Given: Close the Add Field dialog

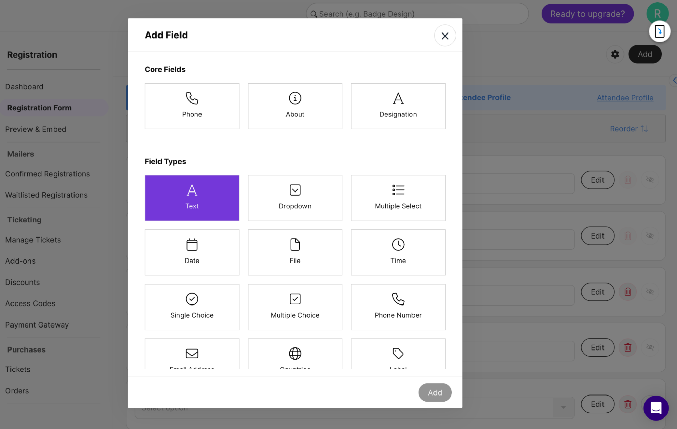Looking at the screenshot, I should click(445, 36).
